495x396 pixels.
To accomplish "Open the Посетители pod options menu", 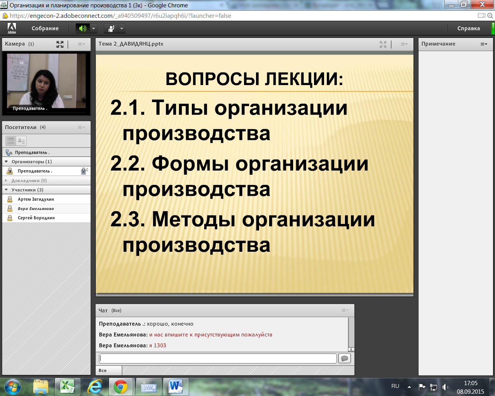I will (x=81, y=127).
